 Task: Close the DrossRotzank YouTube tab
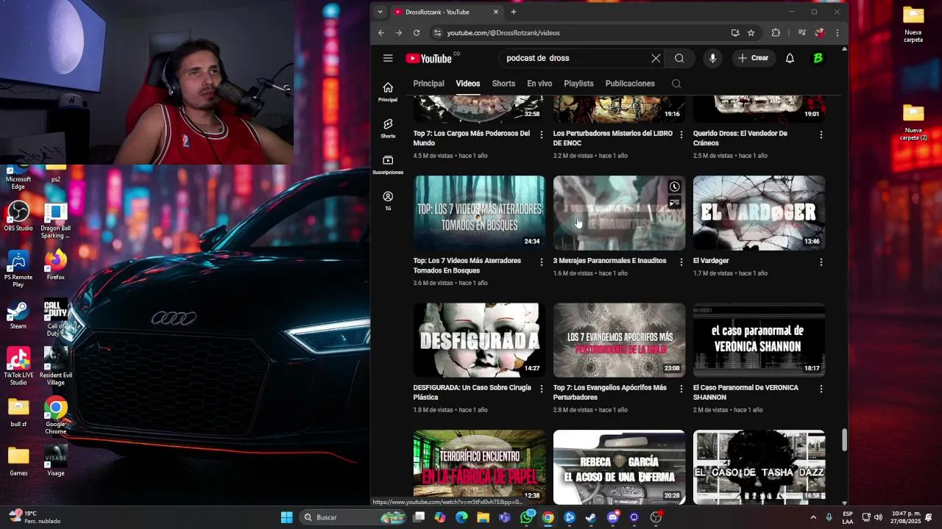coord(496,12)
